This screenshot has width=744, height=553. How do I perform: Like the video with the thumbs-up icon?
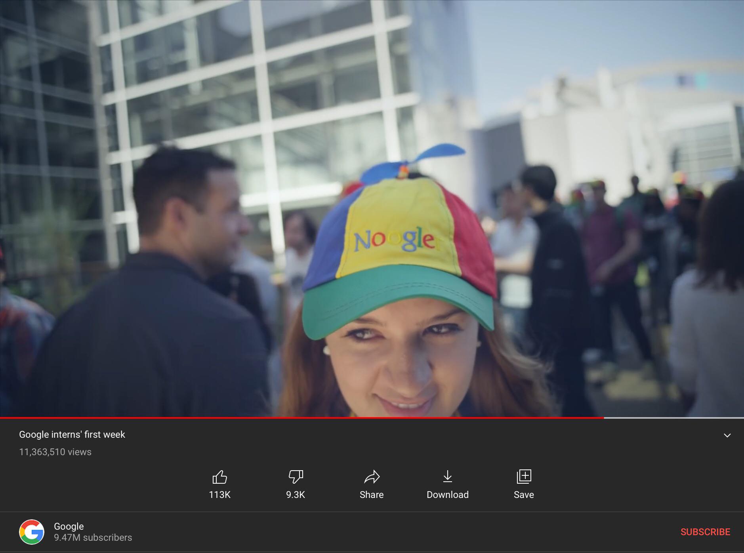(x=219, y=477)
